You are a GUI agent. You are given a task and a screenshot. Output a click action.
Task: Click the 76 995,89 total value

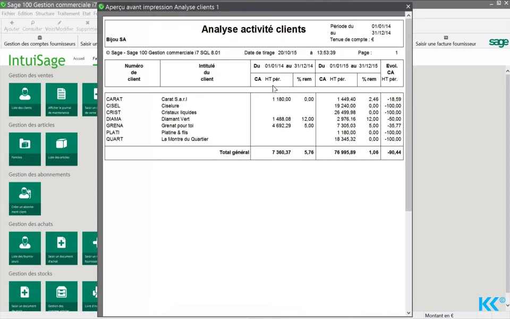tap(345, 153)
